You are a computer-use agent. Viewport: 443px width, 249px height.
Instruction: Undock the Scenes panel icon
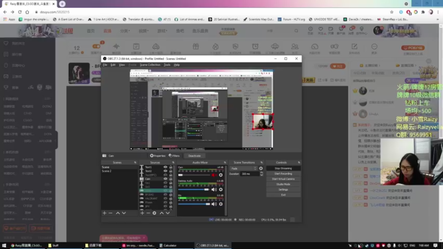pyautogui.click(x=135, y=163)
